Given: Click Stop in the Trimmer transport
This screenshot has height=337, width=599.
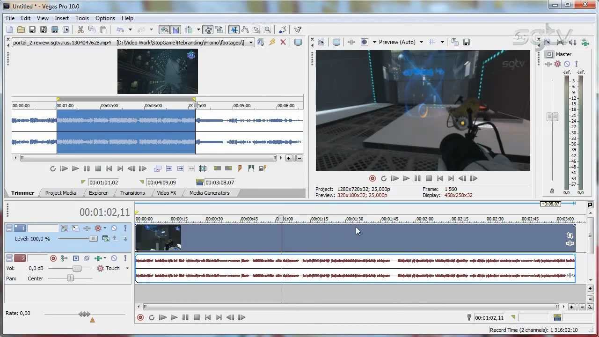Looking at the screenshot, I should (98, 168).
